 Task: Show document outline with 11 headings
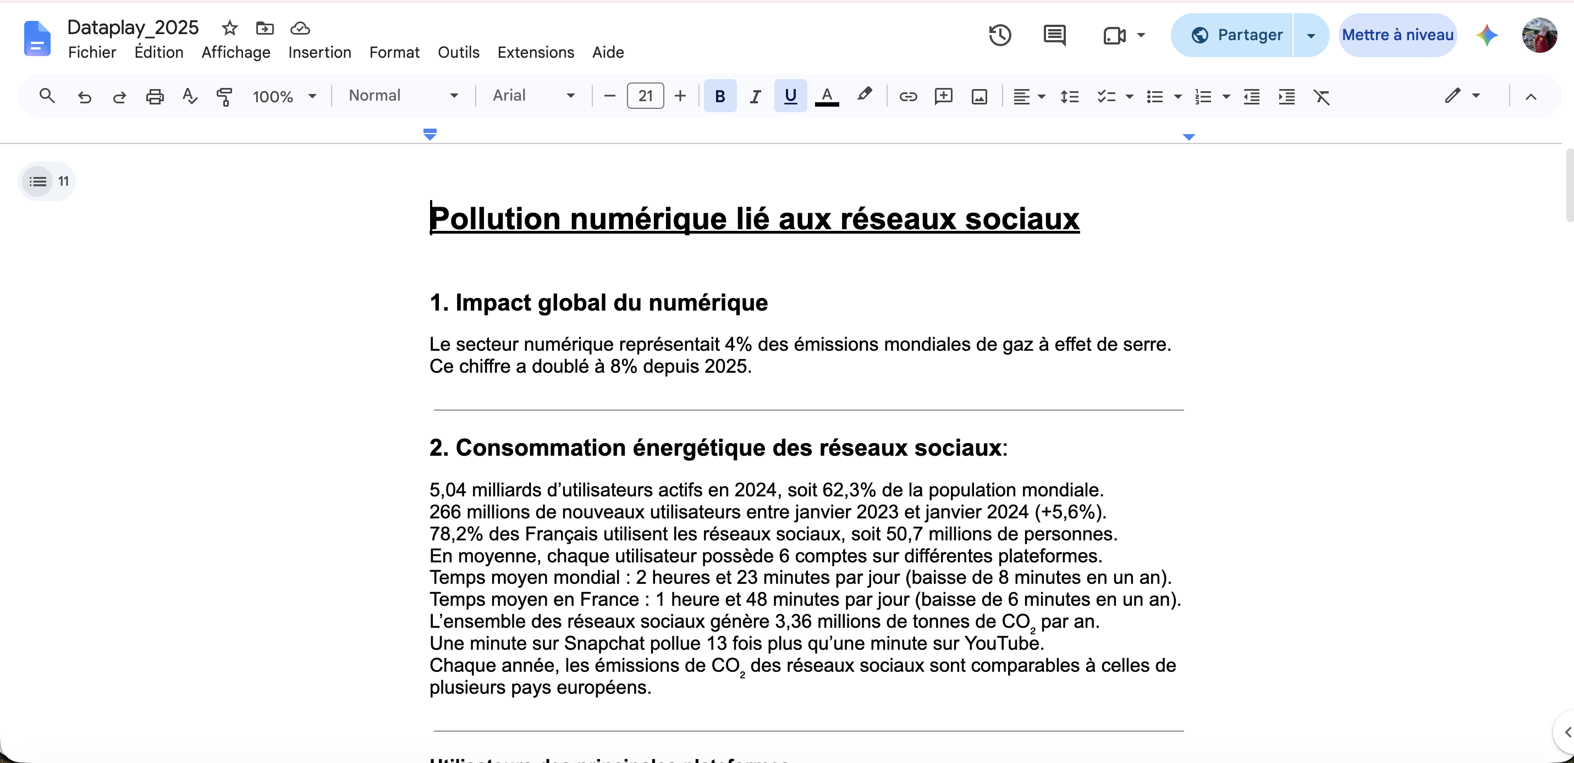click(47, 181)
